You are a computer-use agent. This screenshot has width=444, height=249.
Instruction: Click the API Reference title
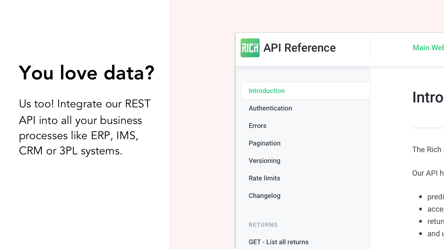[299, 48]
